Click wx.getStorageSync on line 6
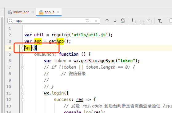 pyautogui.click(x=94, y=61)
